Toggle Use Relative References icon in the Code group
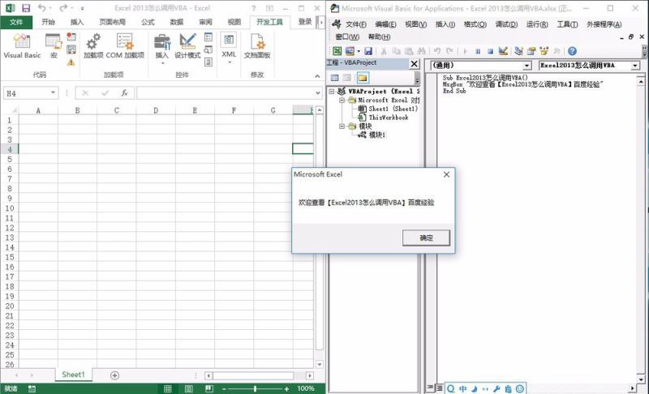Screen dimensions: 649x394 coord(71,49)
